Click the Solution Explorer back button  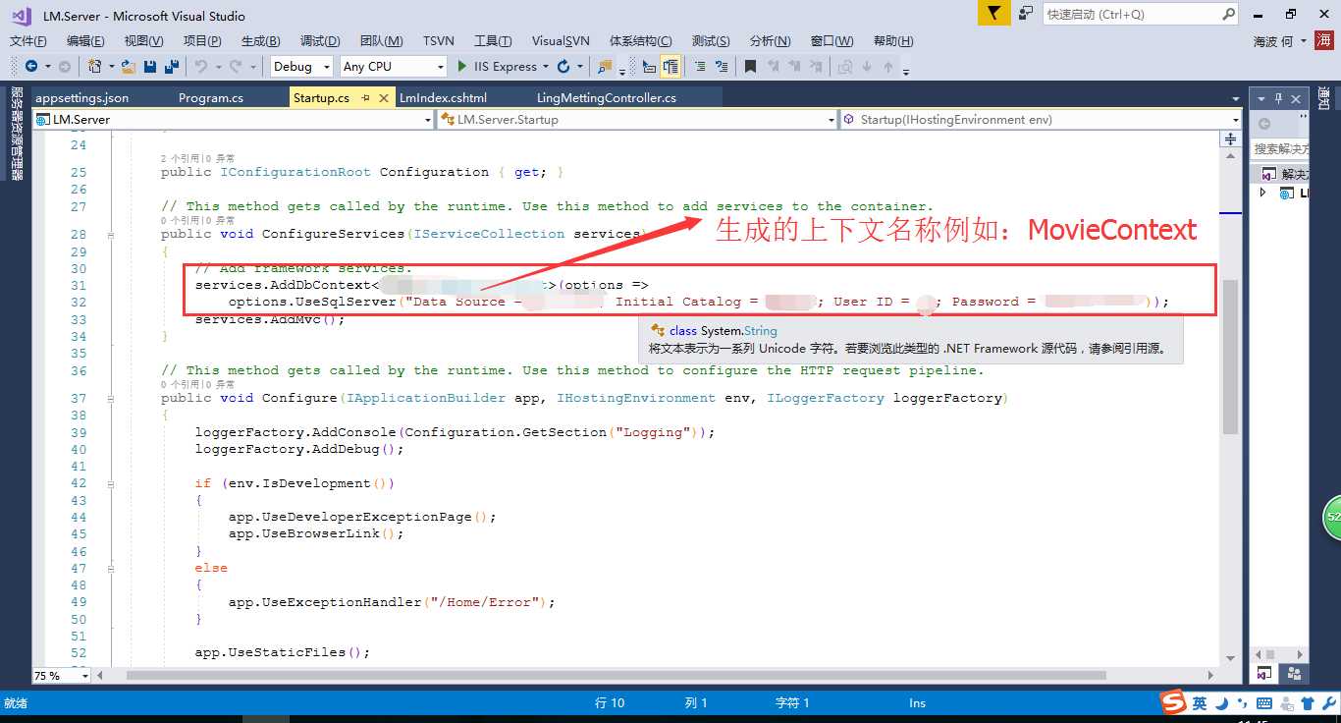click(x=1264, y=124)
